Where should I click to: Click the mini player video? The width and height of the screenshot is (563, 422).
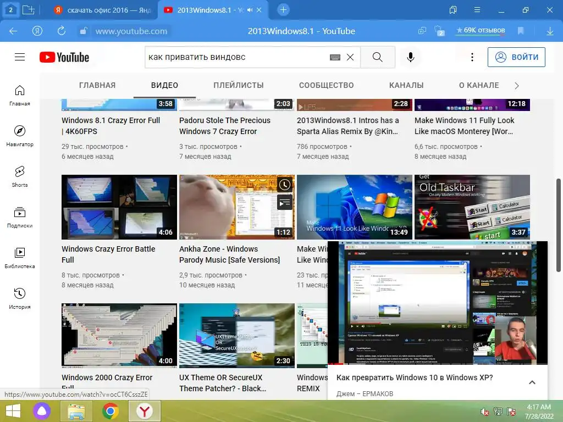click(x=438, y=303)
